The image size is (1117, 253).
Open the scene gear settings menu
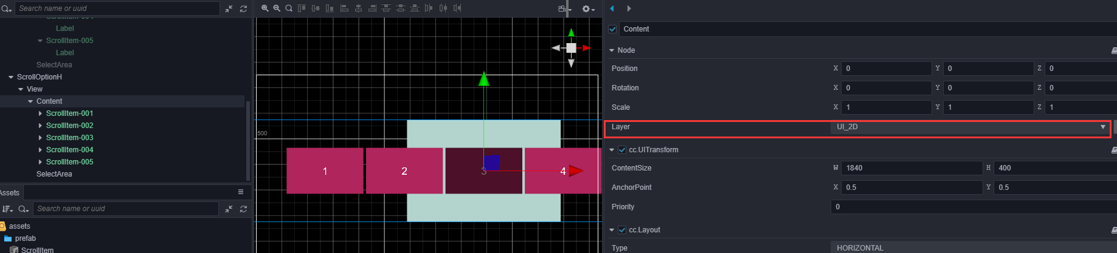[588, 8]
